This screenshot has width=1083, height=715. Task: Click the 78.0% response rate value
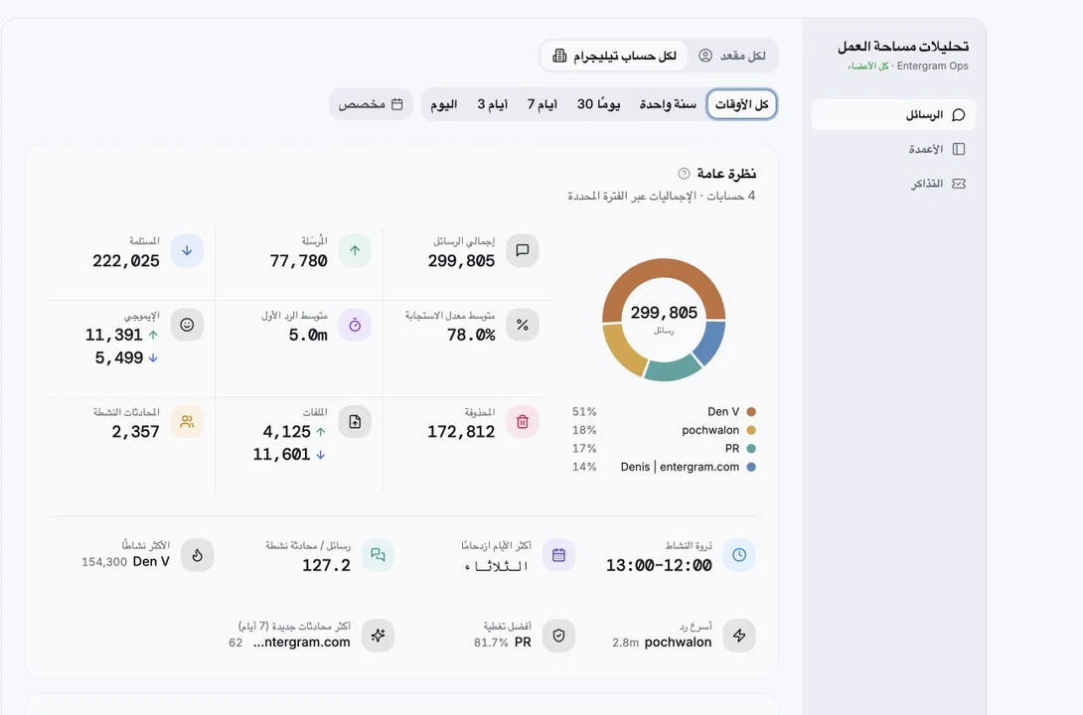tap(471, 336)
